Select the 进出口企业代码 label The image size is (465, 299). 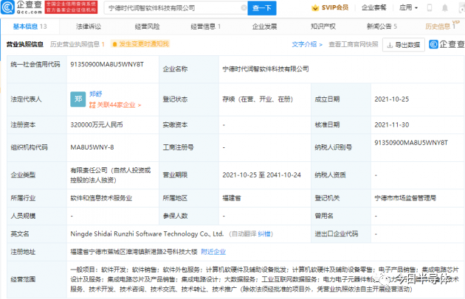[337, 234]
